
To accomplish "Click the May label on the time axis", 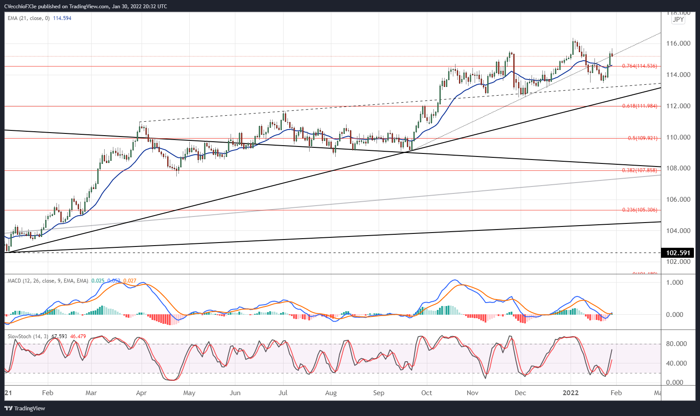I will [x=189, y=393].
